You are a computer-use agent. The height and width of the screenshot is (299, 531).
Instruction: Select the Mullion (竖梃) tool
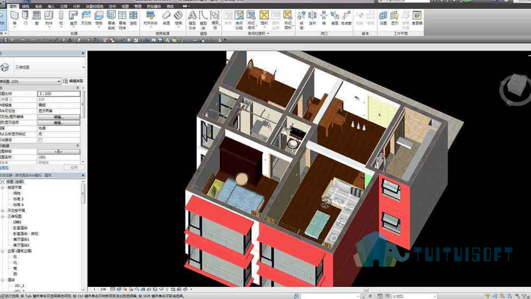click(134, 18)
